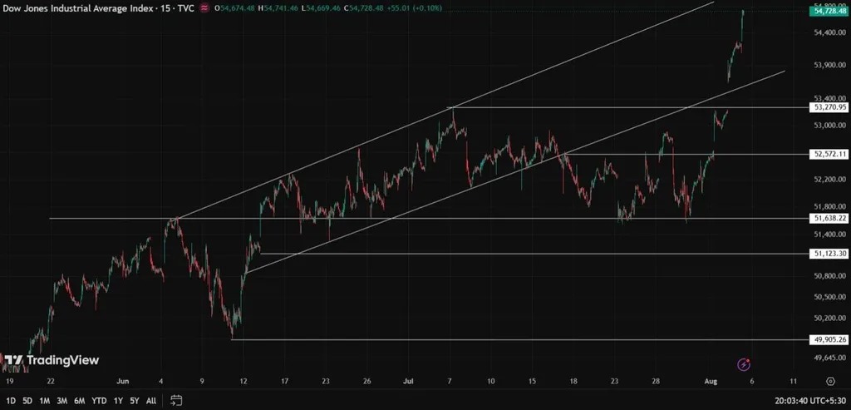Click the 54,400.00 axis price tick
Screen dimensions: 851x410
830,33
